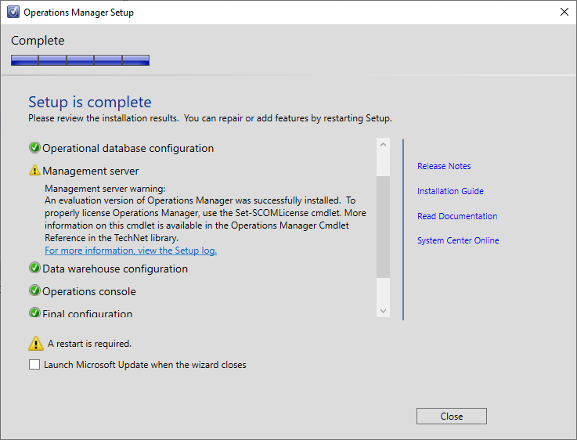Click the 'A restart is required.' message

point(89,344)
